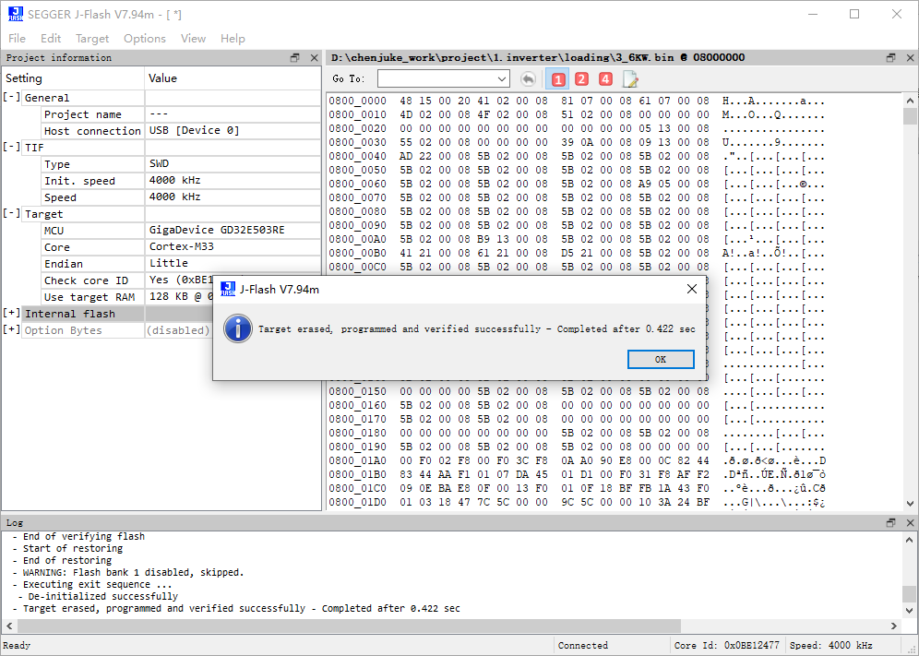919x656 pixels.
Task: Close the Log panel
Action: (x=910, y=522)
